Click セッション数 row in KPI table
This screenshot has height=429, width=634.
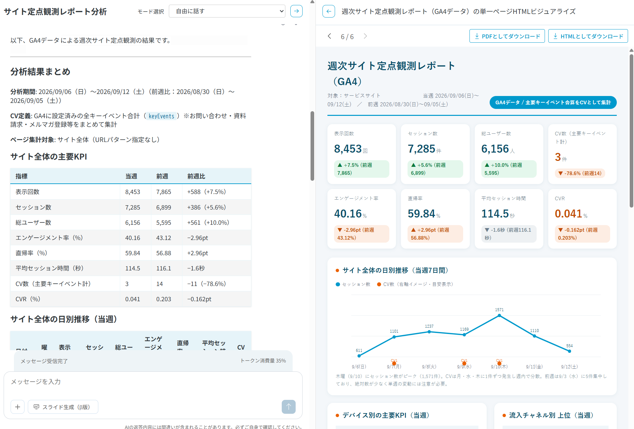pyautogui.click(x=131, y=207)
